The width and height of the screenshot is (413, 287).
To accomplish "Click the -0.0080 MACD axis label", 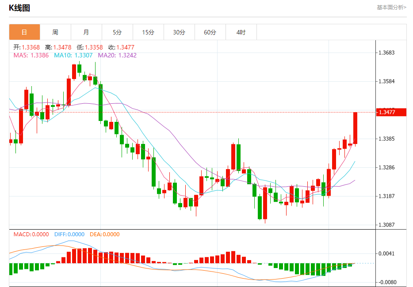I will (386, 282).
